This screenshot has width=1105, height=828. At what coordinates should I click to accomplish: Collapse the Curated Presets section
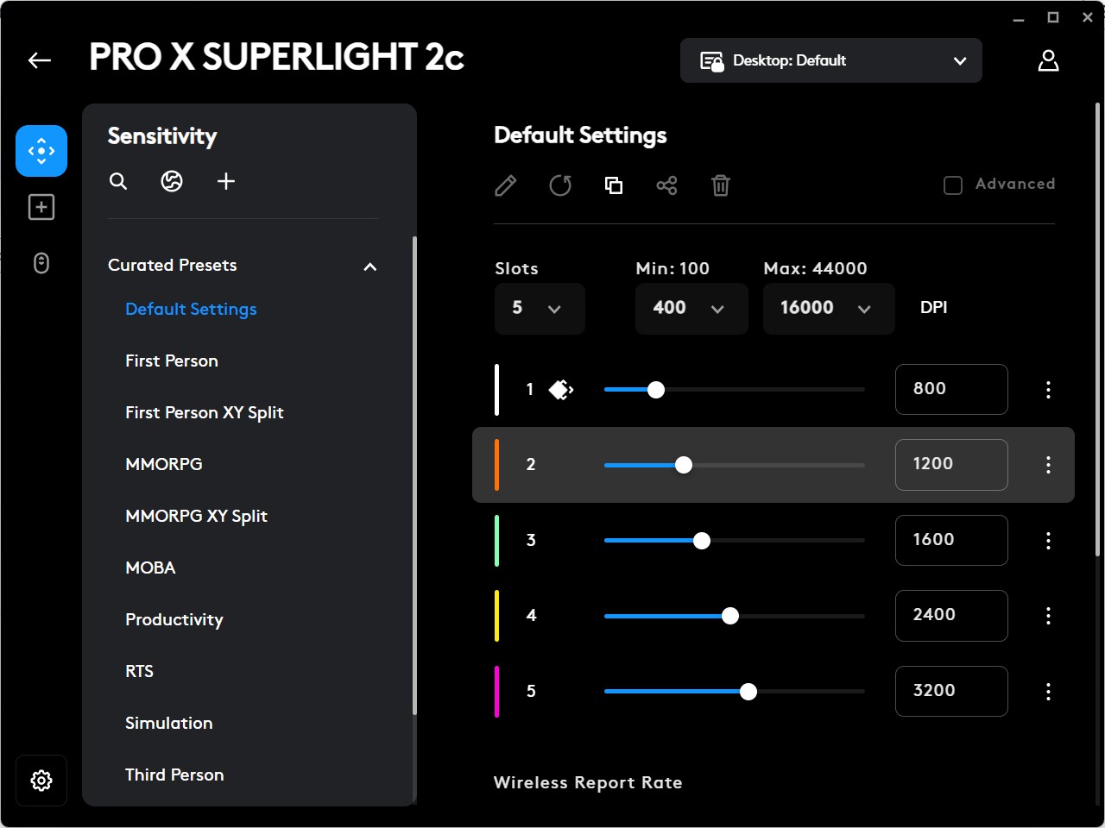(369, 267)
